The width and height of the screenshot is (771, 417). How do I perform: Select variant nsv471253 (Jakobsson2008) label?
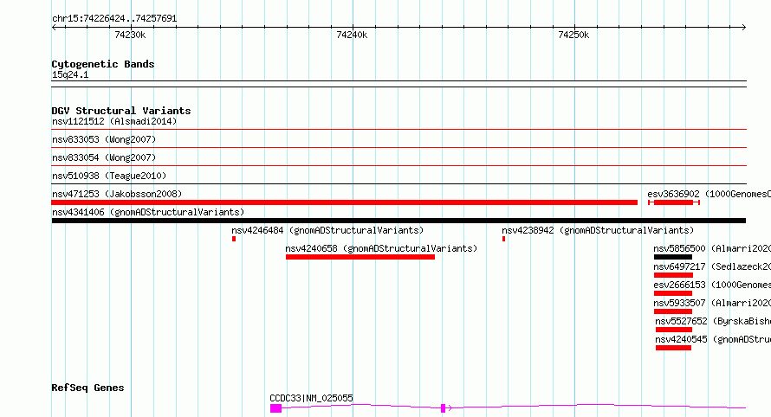click(x=117, y=194)
